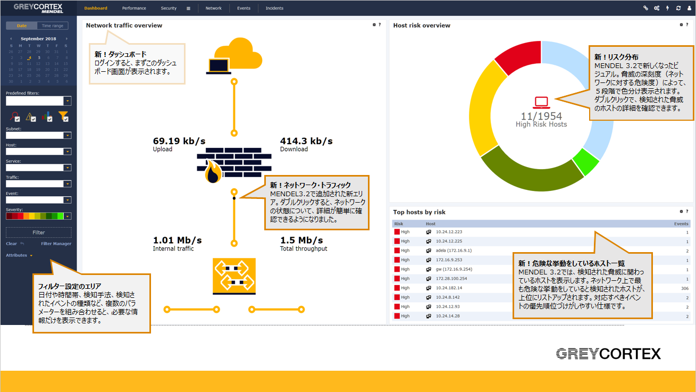Click the laptop icon inside the risk donut
The width and height of the screenshot is (696, 392).
point(541,102)
